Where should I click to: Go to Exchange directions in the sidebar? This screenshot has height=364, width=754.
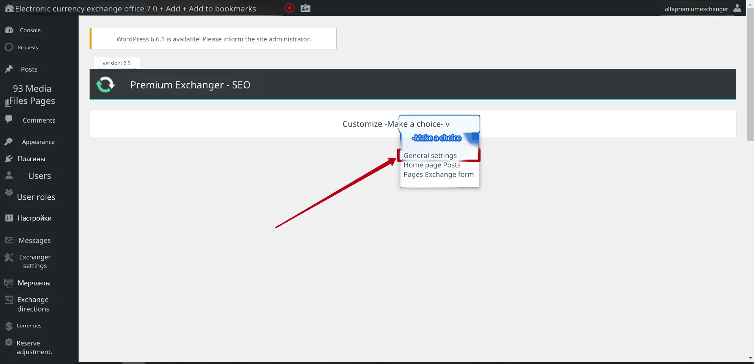coord(33,304)
